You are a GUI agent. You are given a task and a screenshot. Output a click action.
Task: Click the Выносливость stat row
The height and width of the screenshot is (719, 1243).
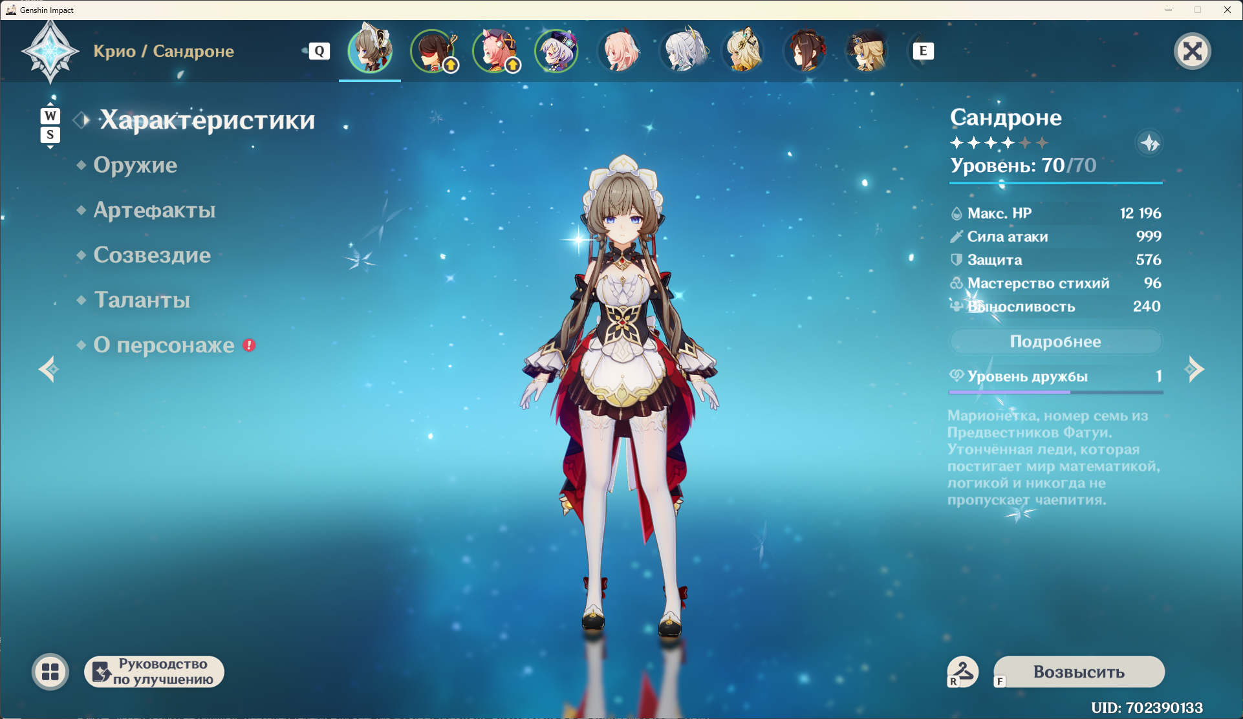tap(1055, 306)
